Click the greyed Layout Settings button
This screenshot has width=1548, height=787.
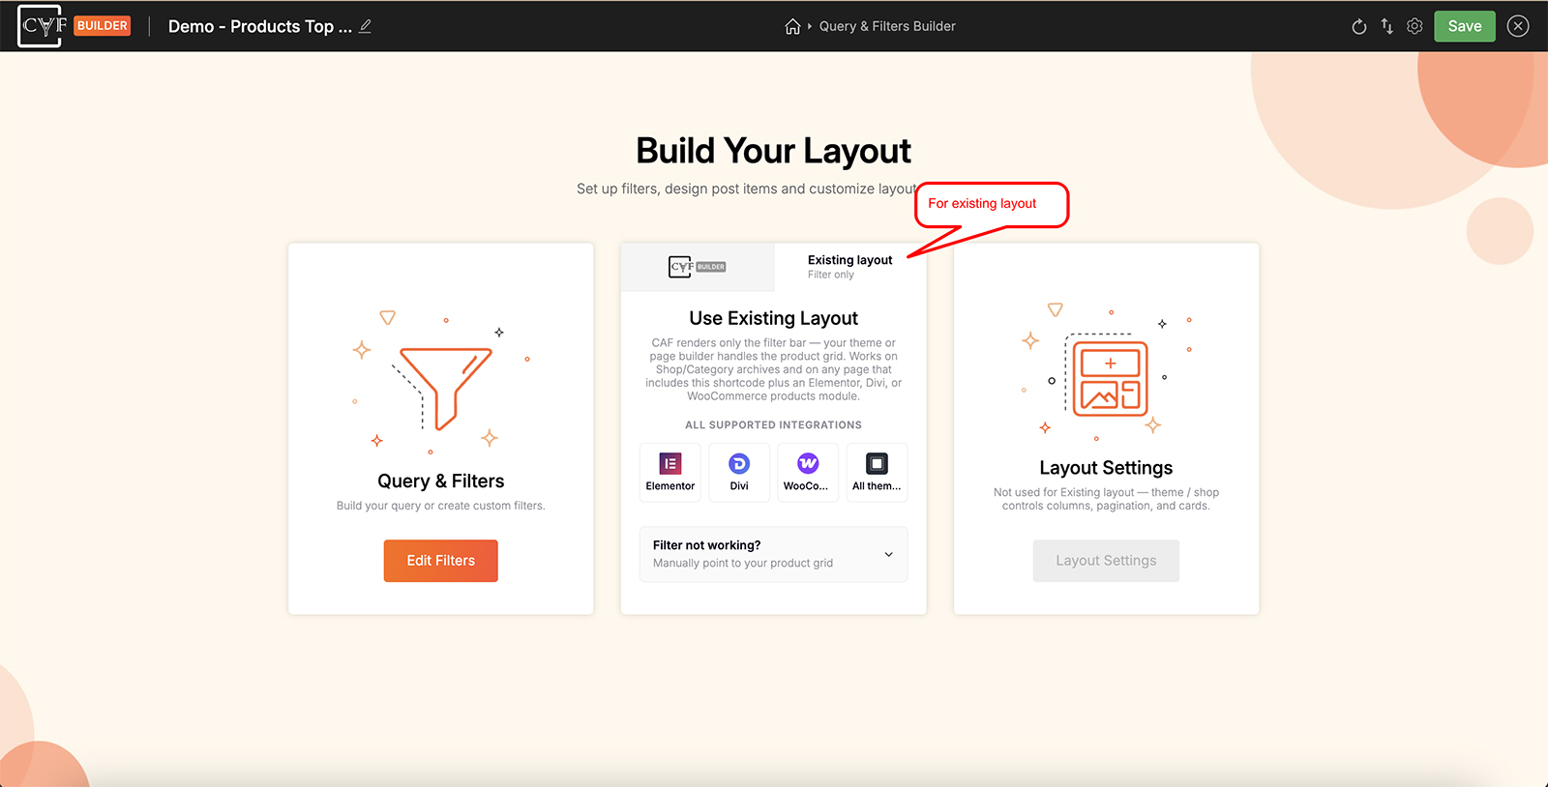click(x=1107, y=561)
